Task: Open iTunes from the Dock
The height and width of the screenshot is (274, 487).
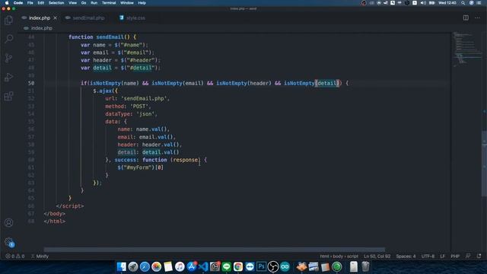Action: pos(180,266)
